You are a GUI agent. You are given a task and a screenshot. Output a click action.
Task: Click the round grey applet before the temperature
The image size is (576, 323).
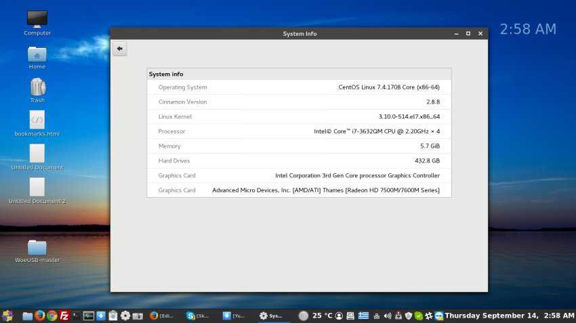(304, 316)
